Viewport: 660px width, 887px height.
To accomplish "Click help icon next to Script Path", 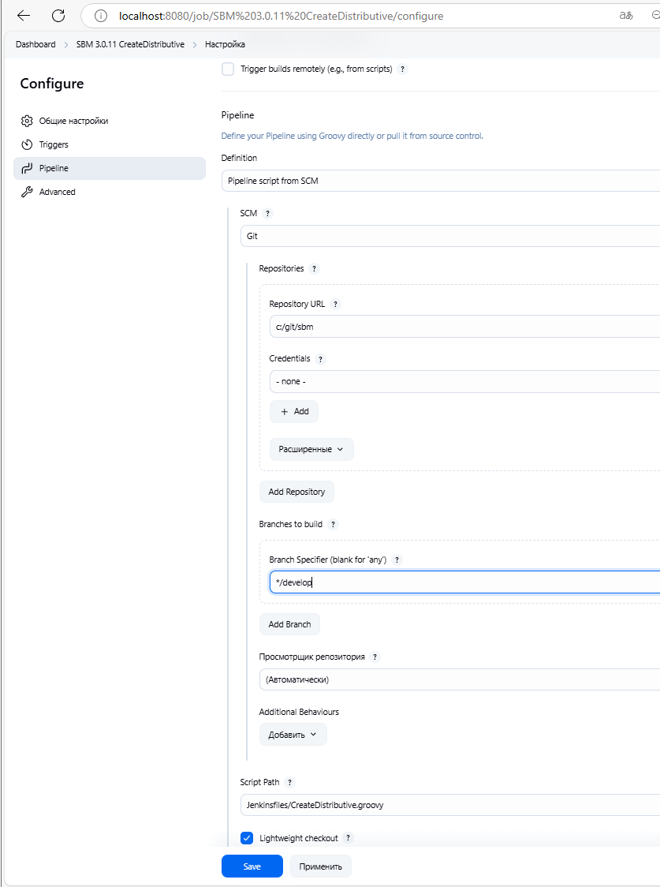I will [289, 783].
